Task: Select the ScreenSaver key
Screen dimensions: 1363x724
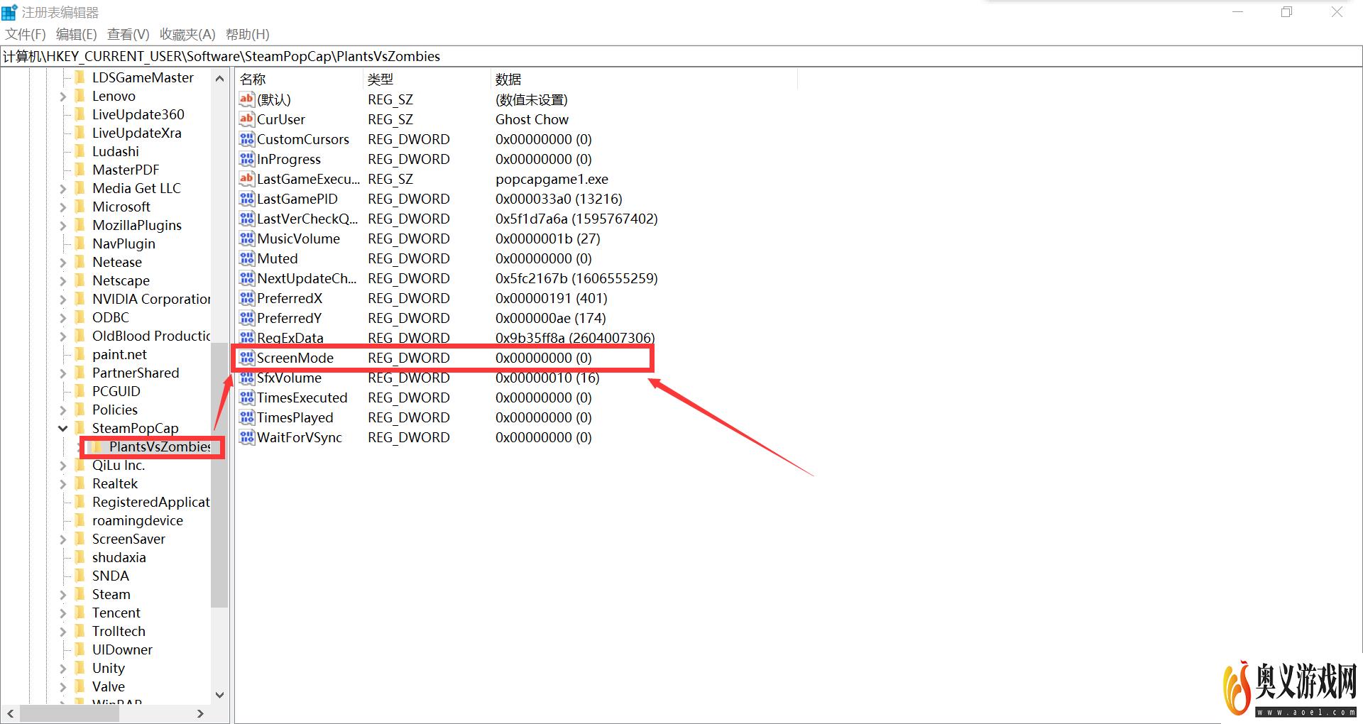Action: tap(128, 539)
